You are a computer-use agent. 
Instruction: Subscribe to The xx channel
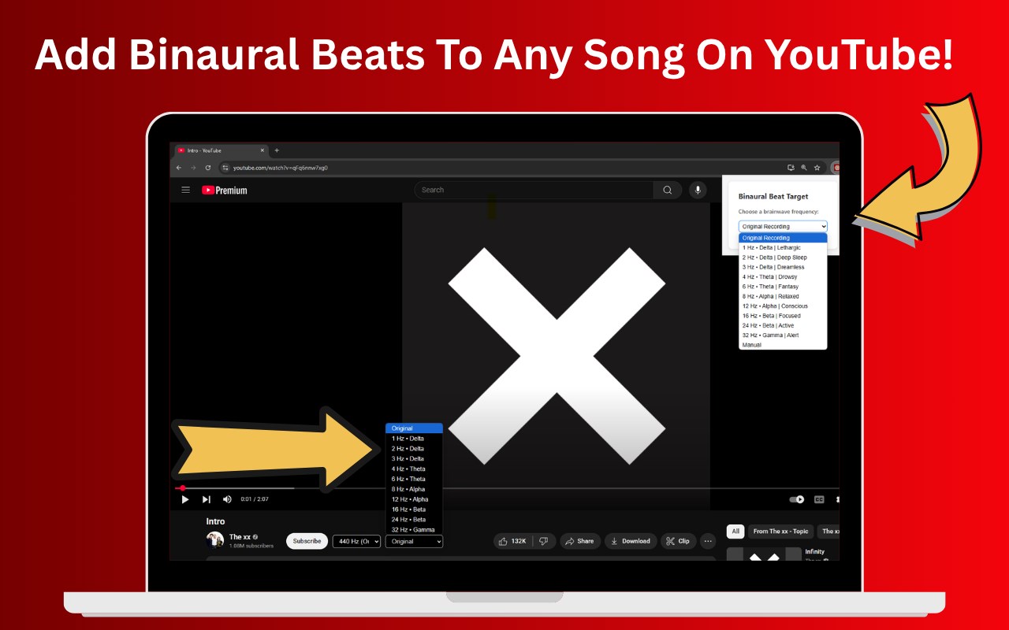click(307, 541)
